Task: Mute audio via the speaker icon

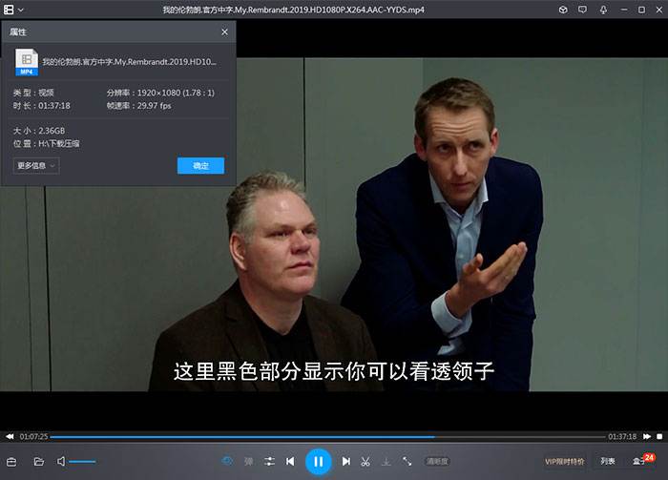Action: tap(61, 461)
